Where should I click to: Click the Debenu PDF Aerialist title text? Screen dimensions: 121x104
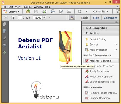point(35,43)
